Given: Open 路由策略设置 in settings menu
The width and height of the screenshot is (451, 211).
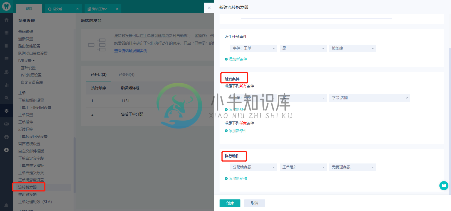Looking at the screenshot, I should coord(29,46).
